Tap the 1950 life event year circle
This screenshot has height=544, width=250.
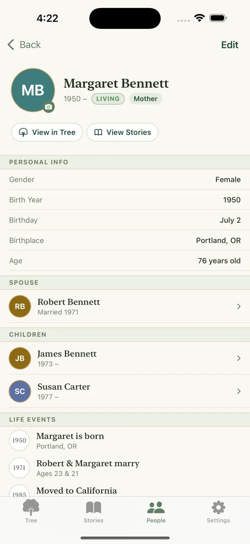click(19, 440)
